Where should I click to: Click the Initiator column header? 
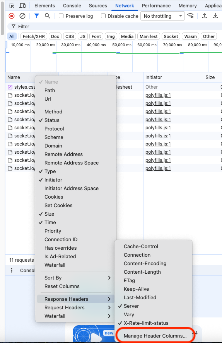click(x=174, y=77)
